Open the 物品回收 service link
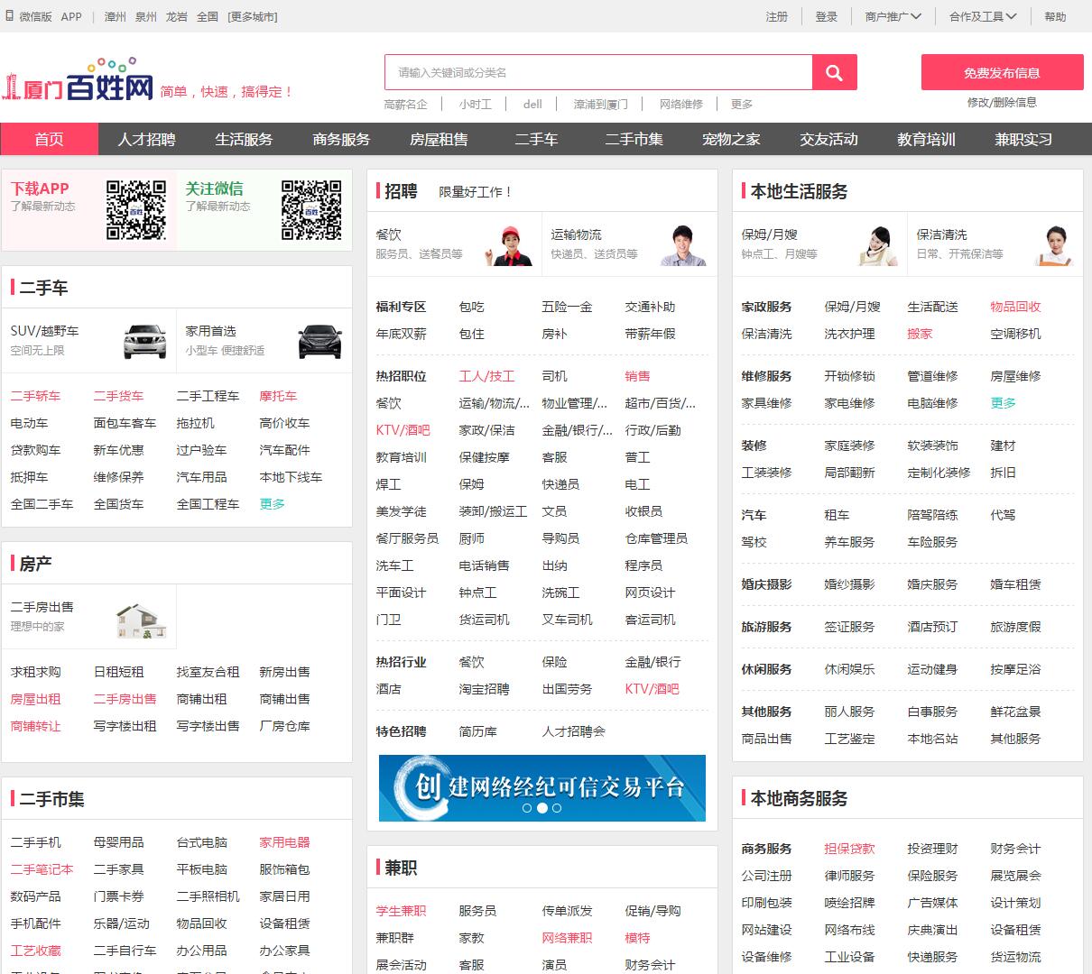This screenshot has height=974, width=1092. coord(1016,307)
